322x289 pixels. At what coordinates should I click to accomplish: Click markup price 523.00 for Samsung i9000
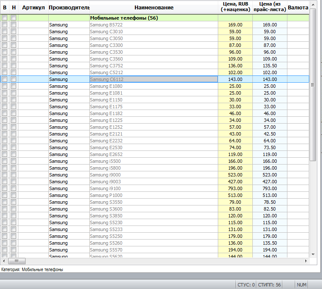tap(235, 175)
